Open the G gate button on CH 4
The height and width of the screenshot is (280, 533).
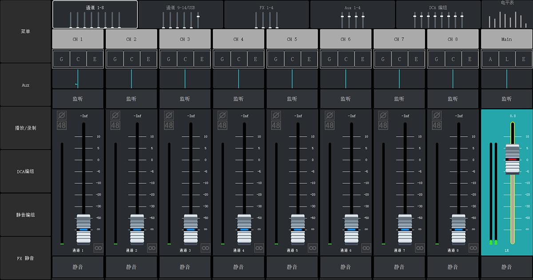coord(222,59)
